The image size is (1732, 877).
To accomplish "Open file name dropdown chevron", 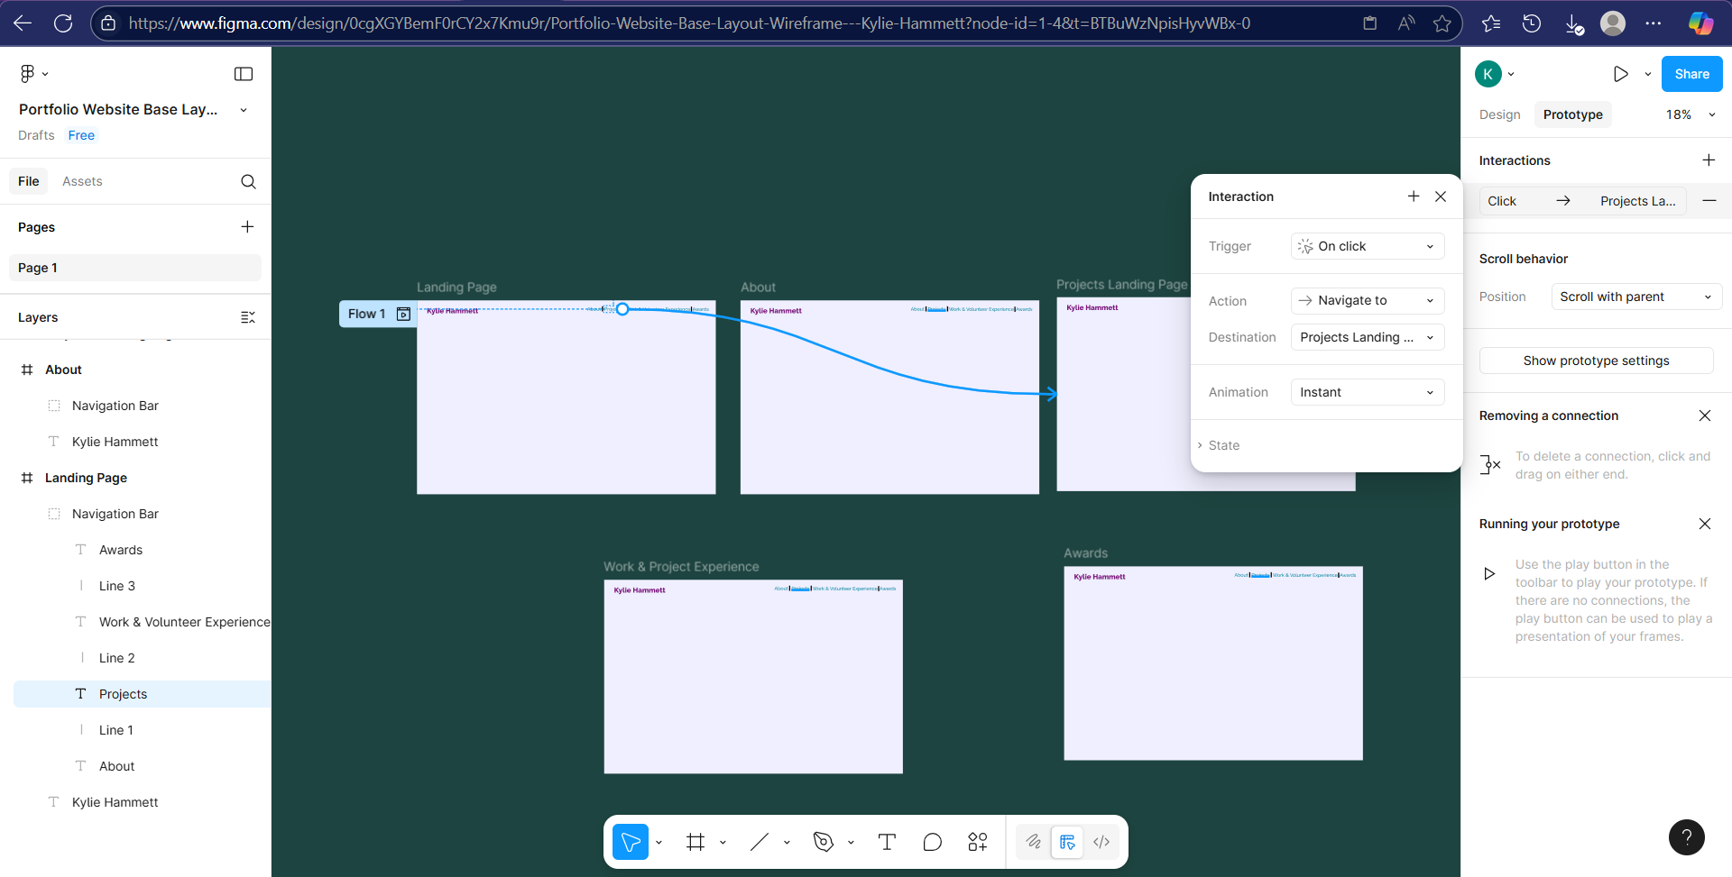I will point(244,110).
